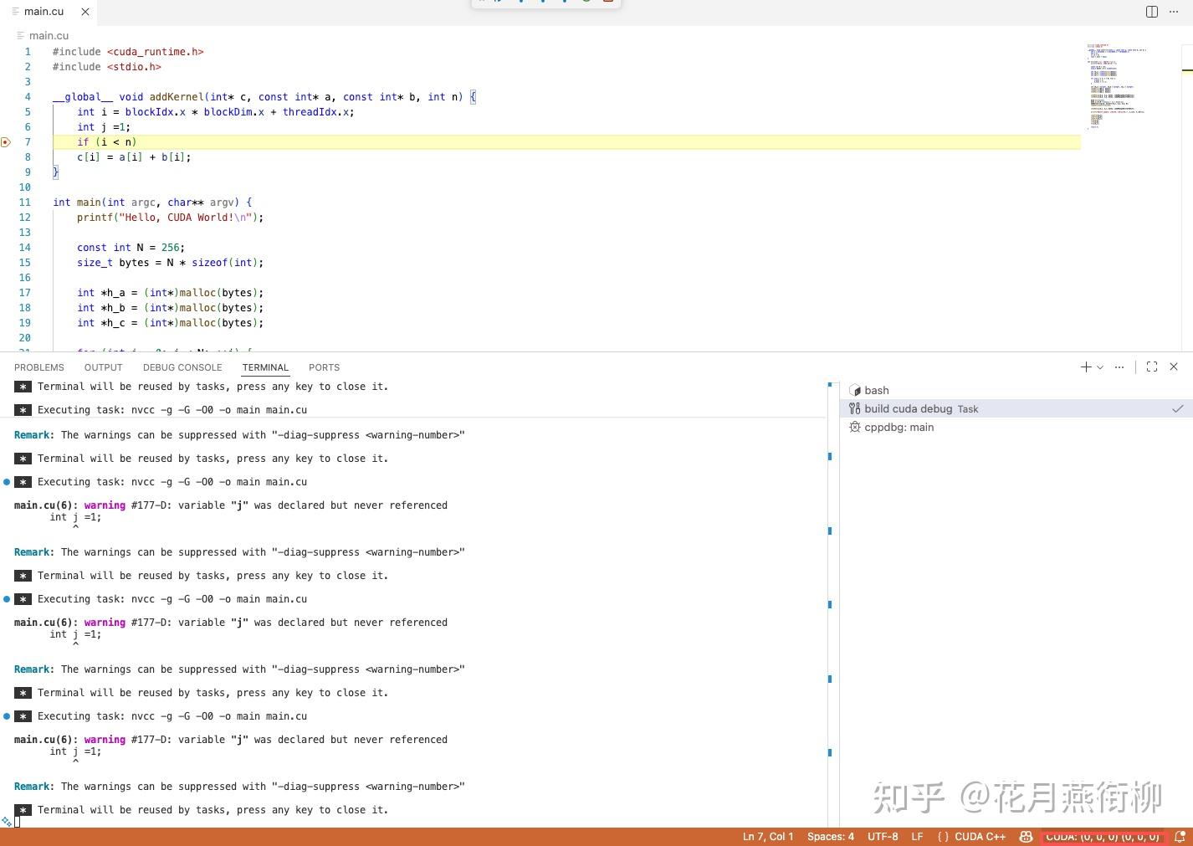Click line number 14 in the gutter
The width and height of the screenshot is (1193, 846).
click(25, 248)
